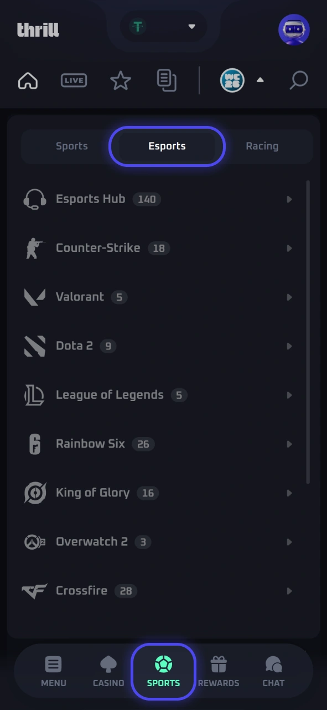Click the esports list scrollbar
This screenshot has height=710, width=327.
coord(308,332)
